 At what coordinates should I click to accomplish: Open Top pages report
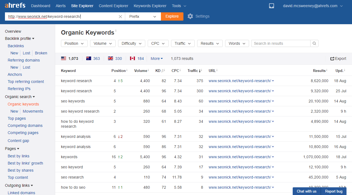tap(17, 118)
